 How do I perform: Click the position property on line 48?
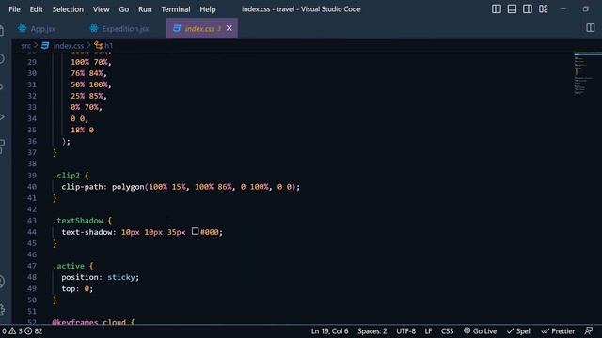point(80,277)
